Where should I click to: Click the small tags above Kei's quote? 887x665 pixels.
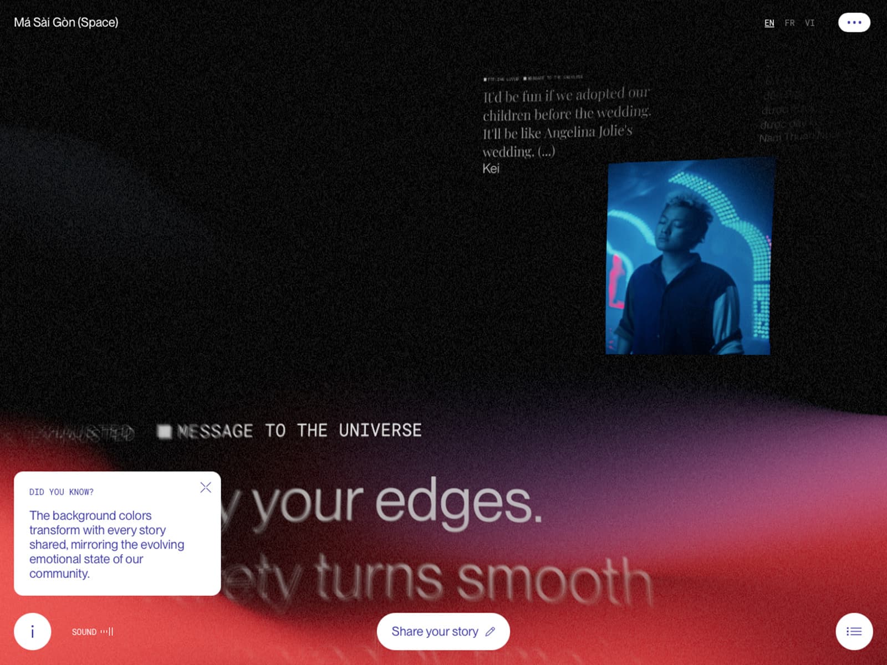(x=532, y=78)
